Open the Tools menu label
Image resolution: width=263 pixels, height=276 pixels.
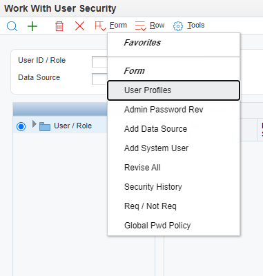196,25
